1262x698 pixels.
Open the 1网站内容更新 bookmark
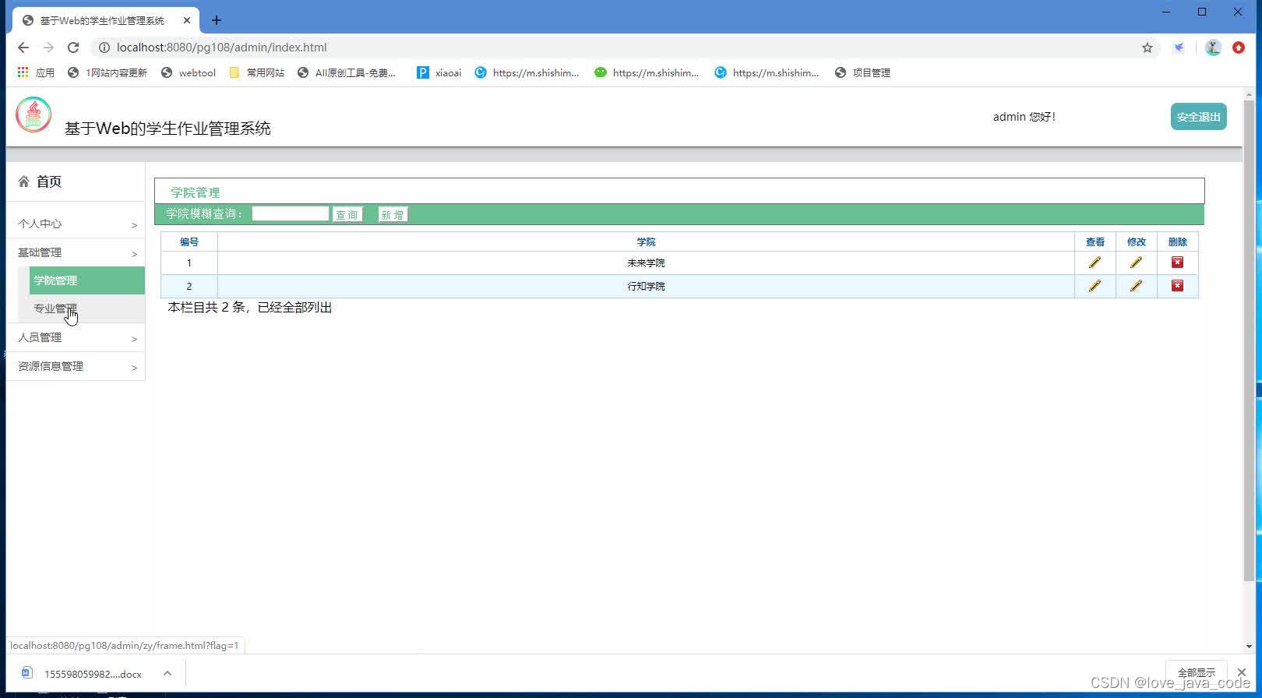[108, 72]
